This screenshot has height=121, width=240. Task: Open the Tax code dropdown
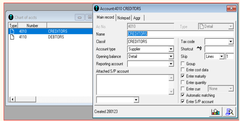click(x=231, y=42)
